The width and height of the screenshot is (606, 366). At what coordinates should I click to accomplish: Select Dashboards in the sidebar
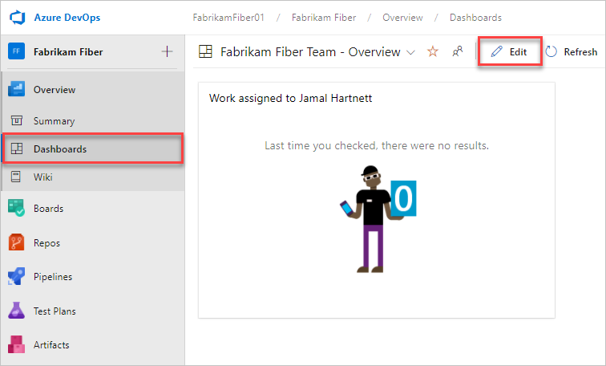coord(93,148)
